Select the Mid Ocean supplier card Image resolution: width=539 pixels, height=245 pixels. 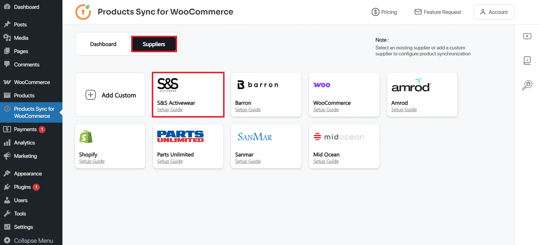click(344, 146)
